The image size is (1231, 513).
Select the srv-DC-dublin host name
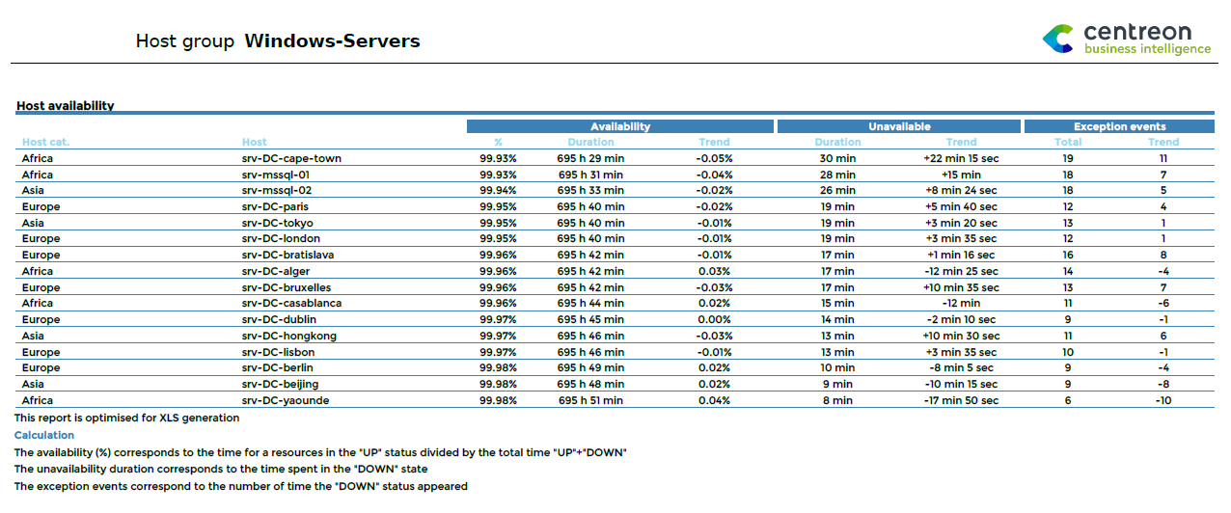278,319
